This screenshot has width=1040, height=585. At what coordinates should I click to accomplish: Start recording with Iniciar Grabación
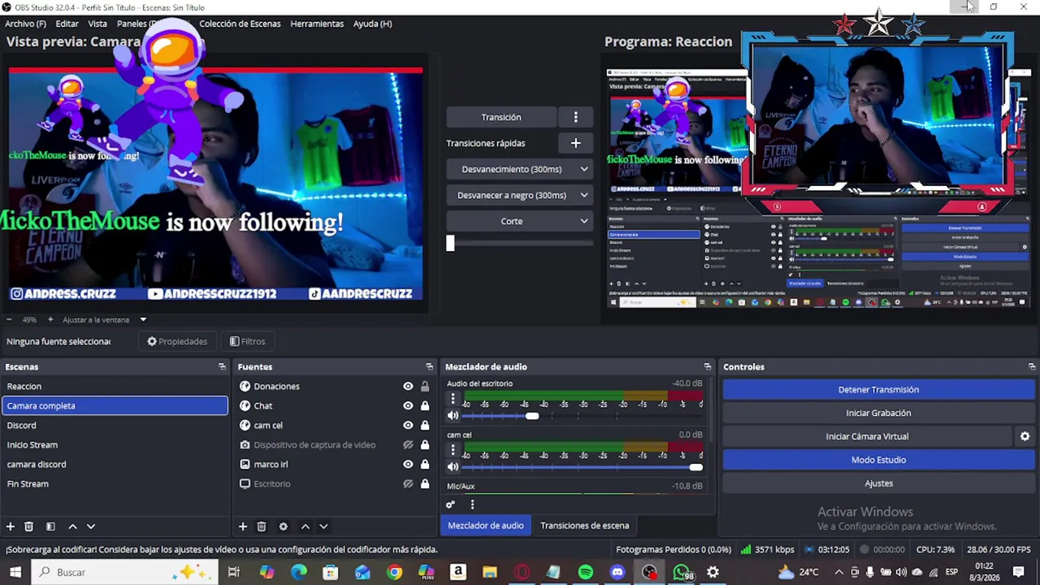(x=878, y=413)
